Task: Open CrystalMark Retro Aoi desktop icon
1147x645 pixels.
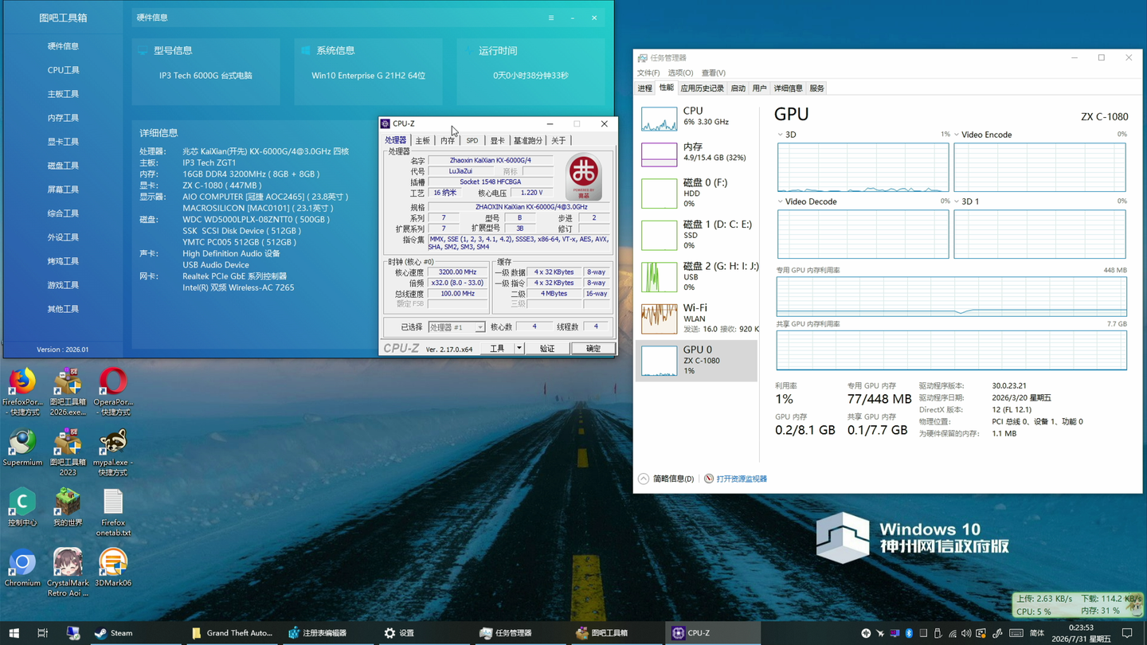Action: 68,573
